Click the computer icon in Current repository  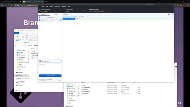(x=39, y=10)
